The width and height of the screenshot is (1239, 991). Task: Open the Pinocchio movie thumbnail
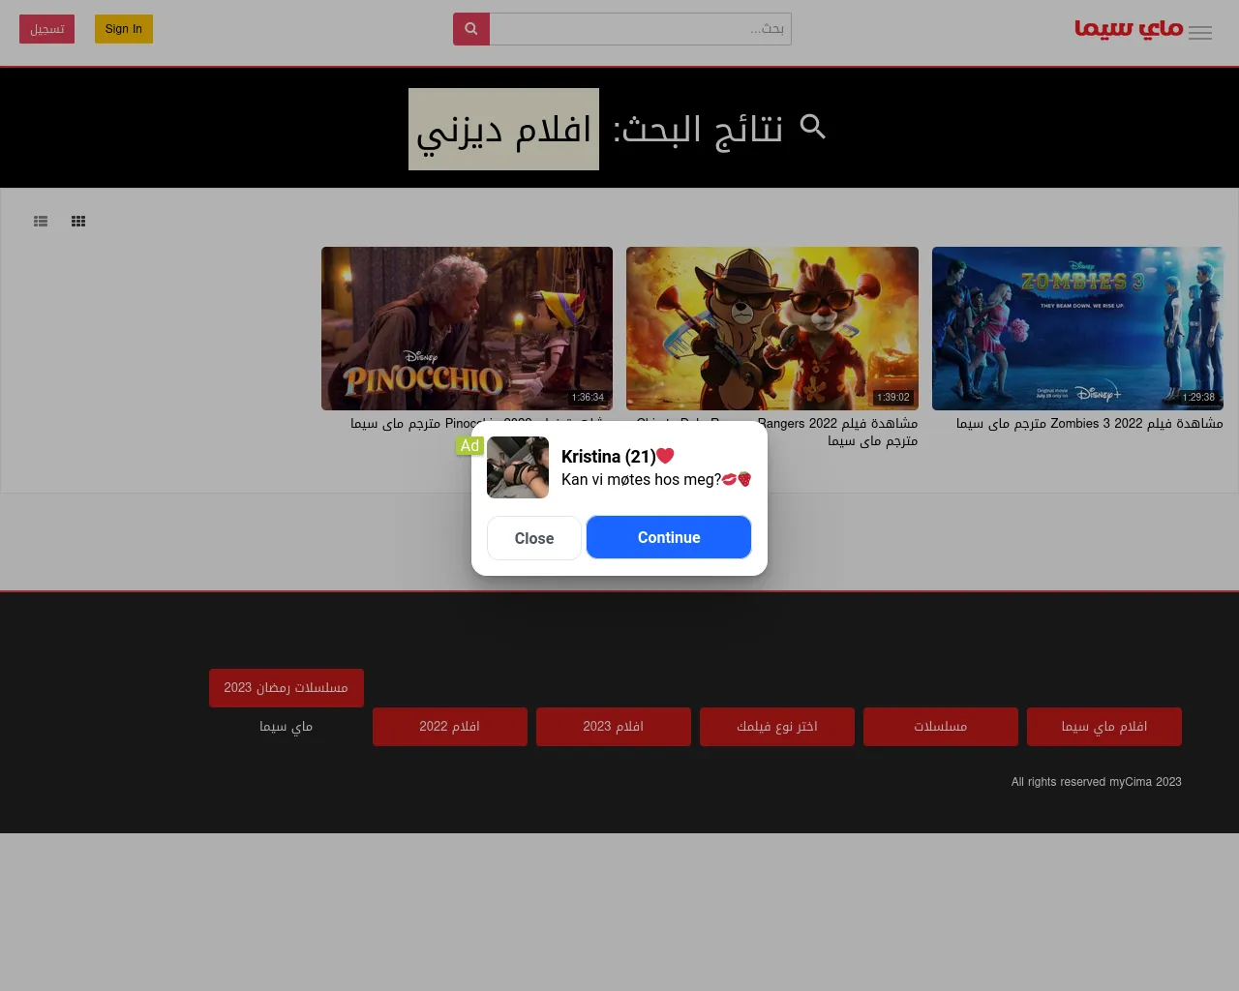[467, 328]
